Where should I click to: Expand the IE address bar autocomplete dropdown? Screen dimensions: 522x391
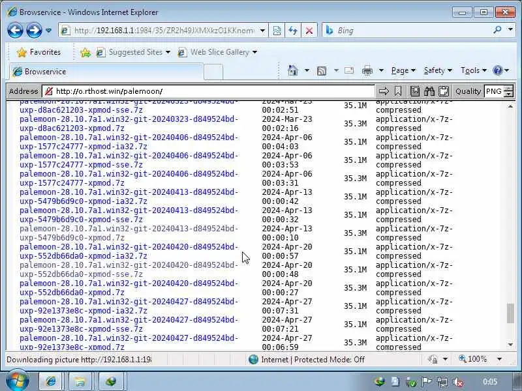(263, 31)
